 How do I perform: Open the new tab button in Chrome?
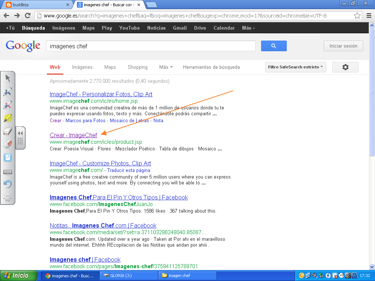pos(151,5)
